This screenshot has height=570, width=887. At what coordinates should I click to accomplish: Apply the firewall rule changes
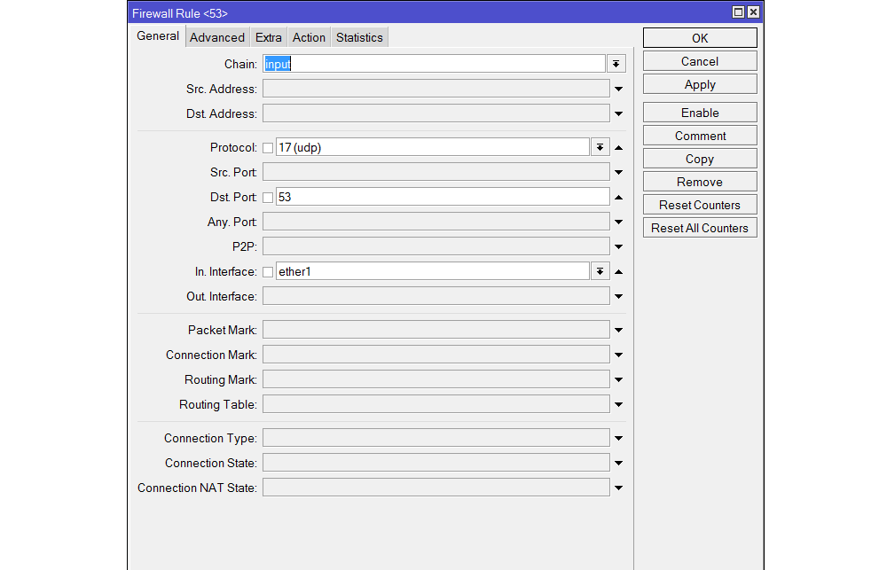click(700, 84)
